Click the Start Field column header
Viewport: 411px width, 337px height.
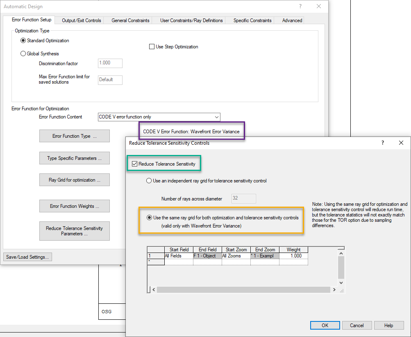179,250
